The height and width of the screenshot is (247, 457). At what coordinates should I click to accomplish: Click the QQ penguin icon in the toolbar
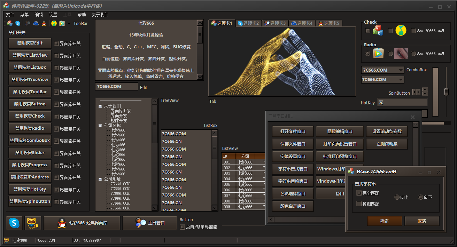[44, 23]
